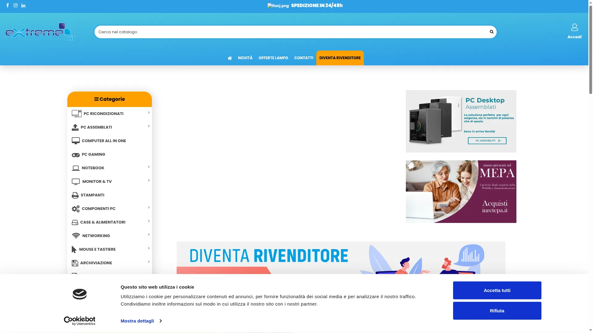Expand PC Ricondizionati submenu arrow
The image size is (593, 333).
pos(149,113)
